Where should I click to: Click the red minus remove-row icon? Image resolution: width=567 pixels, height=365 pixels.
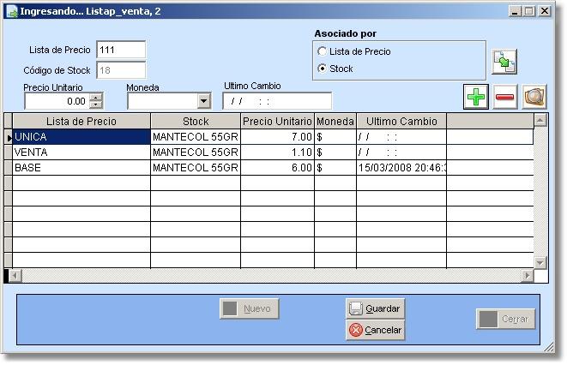point(505,97)
